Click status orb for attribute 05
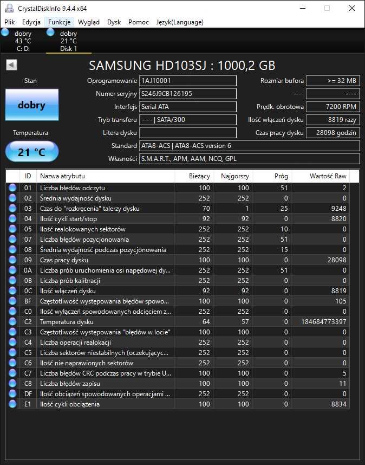 (12, 229)
